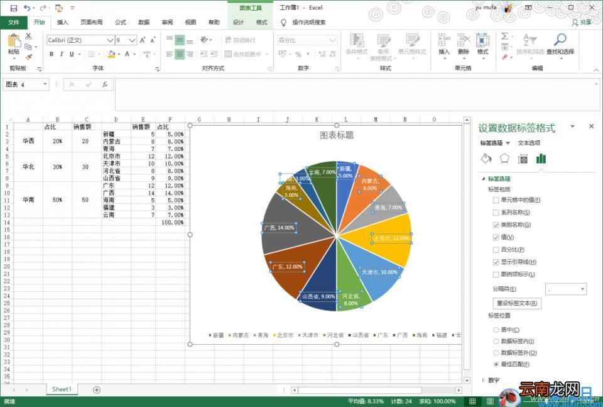Open format pane options dropdown arrow
The image size is (603, 407).
click(x=572, y=126)
